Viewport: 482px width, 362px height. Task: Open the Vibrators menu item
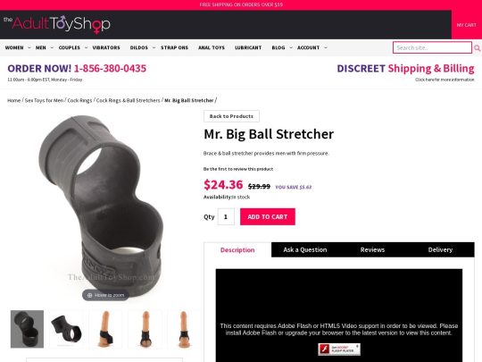pyautogui.click(x=106, y=47)
